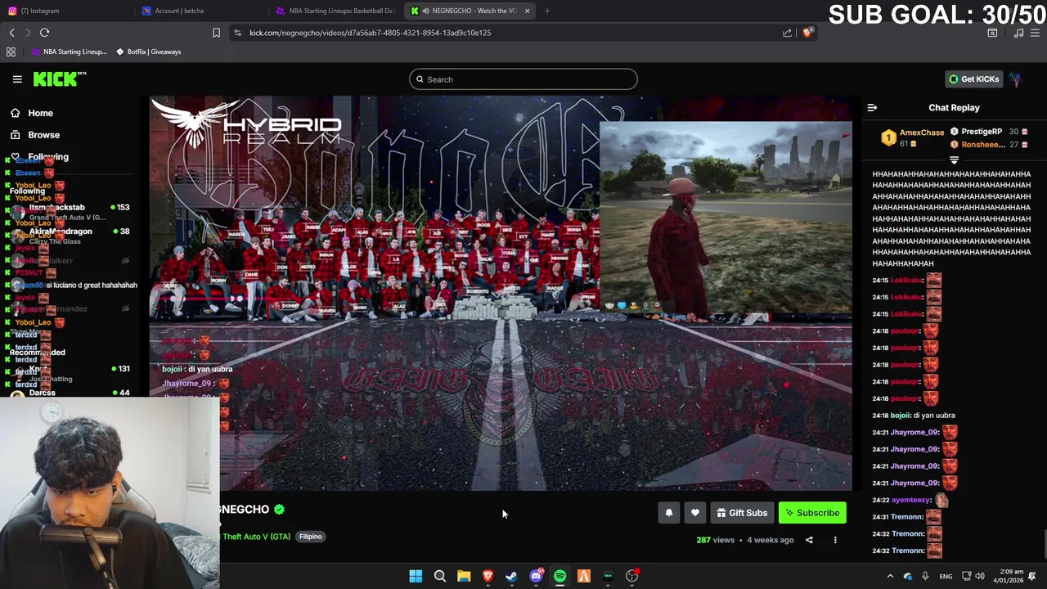This screenshot has height=589, width=1047.
Task: Open Discord taskbar icon
Action: click(536, 577)
